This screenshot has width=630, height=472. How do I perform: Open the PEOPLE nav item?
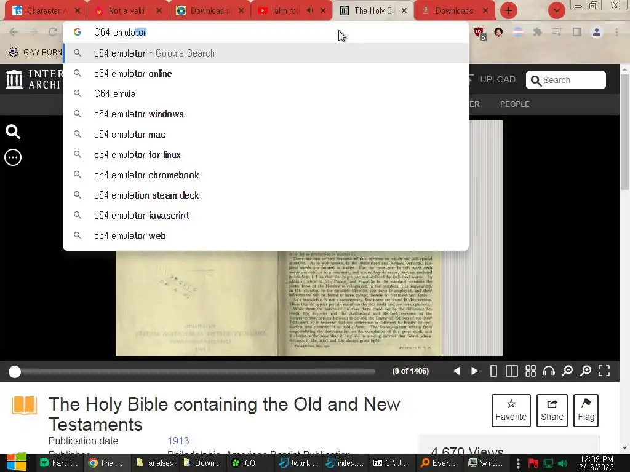[x=515, y=104]
